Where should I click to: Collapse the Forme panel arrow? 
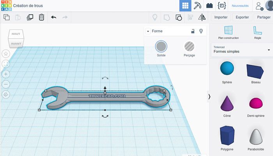click(148, 31)
